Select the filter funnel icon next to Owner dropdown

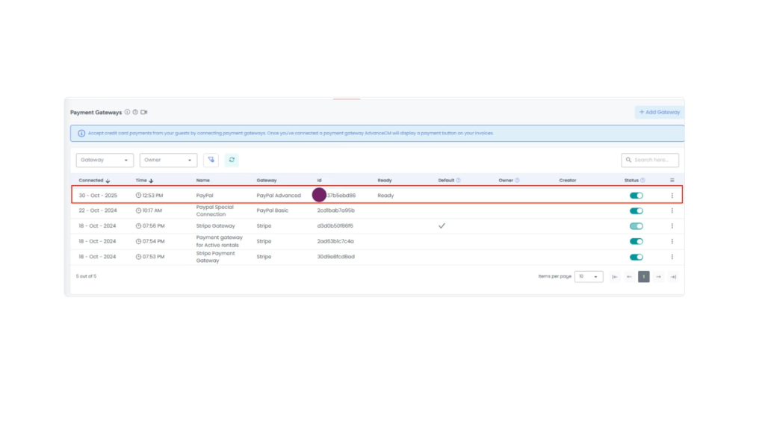(211, 160)
